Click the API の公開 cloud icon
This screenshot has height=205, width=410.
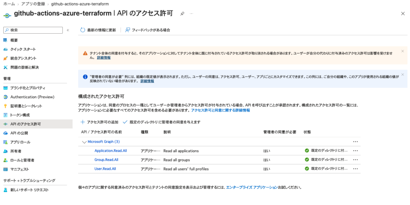[5, 133]
